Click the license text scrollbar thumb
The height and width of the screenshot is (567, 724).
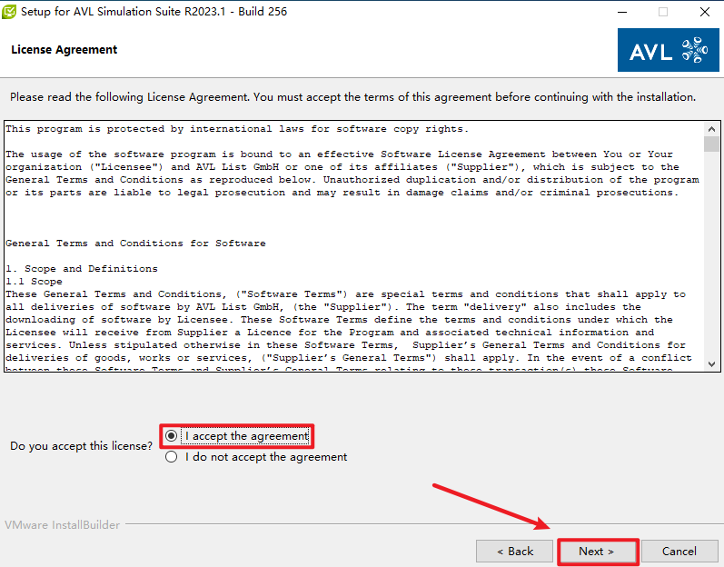point(711,144)
